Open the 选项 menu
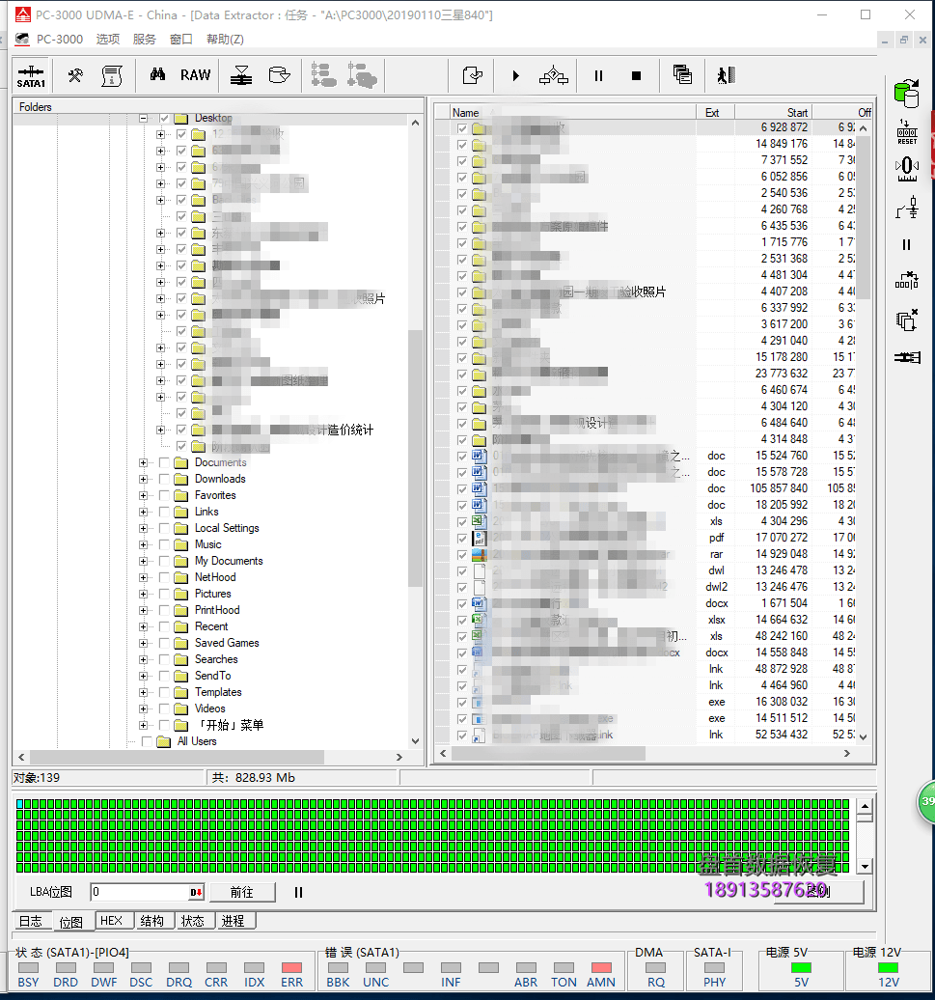Viewport: 935px width, 1000px height. click(x=108, y=39)
